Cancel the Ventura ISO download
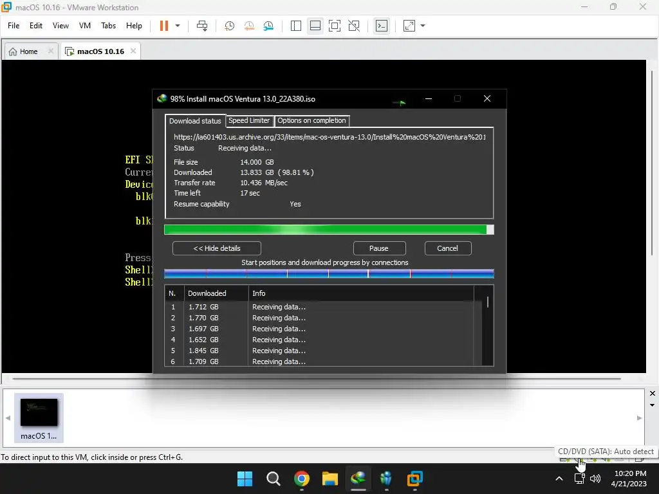The width and height of the screenshot is (659, 494). 447,248
